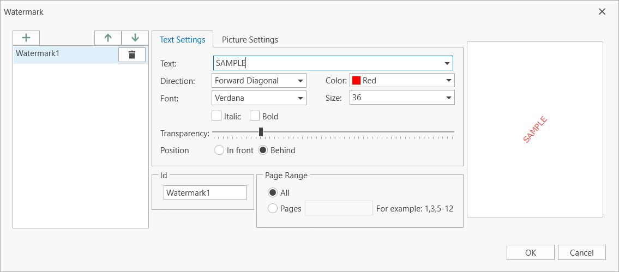The width and height of the screenshot is (619, 272).
Task: Click the red color swatch
Action: [356, 81]
